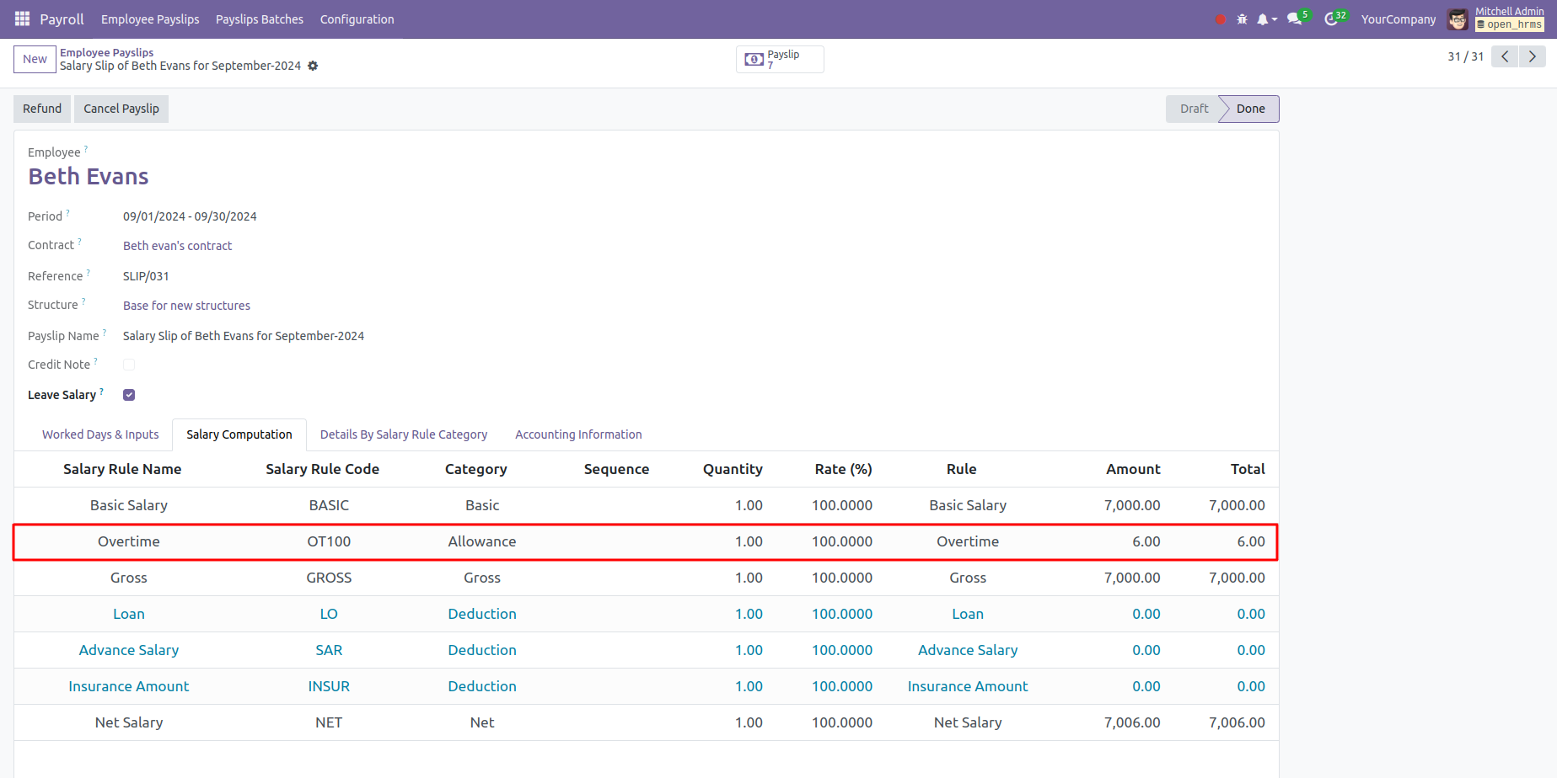Open the apps grid menu

(22, 19)
